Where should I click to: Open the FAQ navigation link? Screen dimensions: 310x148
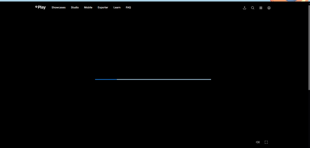[128, 8]
